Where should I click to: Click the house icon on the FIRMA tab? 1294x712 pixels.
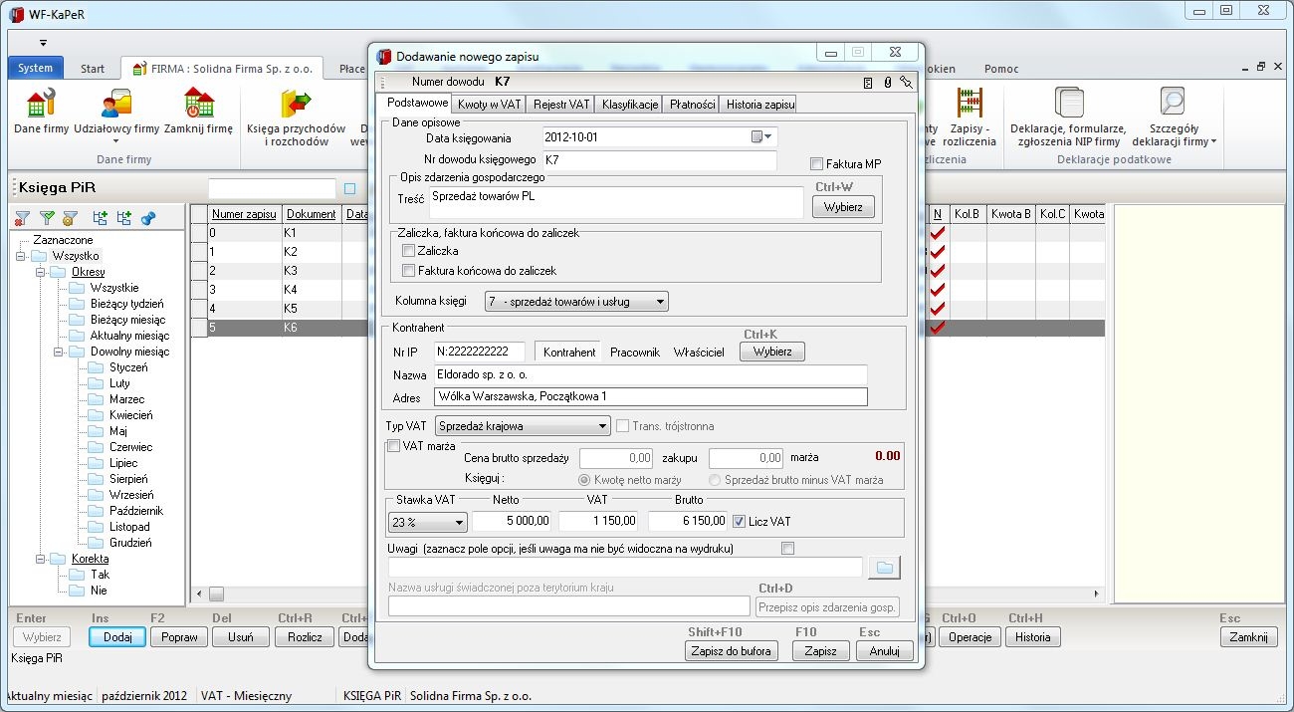coord(139,69)
